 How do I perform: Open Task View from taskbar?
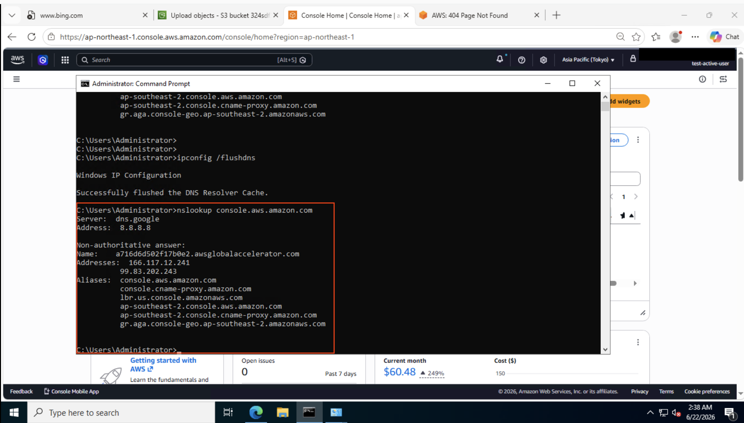tap(228, 412)
